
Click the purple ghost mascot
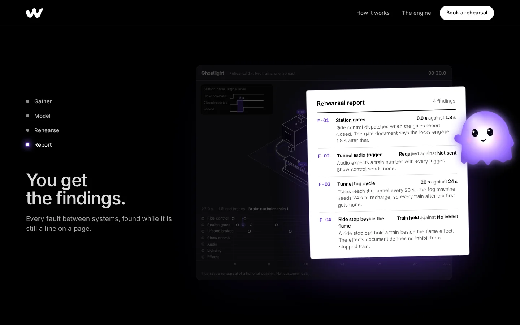pos(485,137)
